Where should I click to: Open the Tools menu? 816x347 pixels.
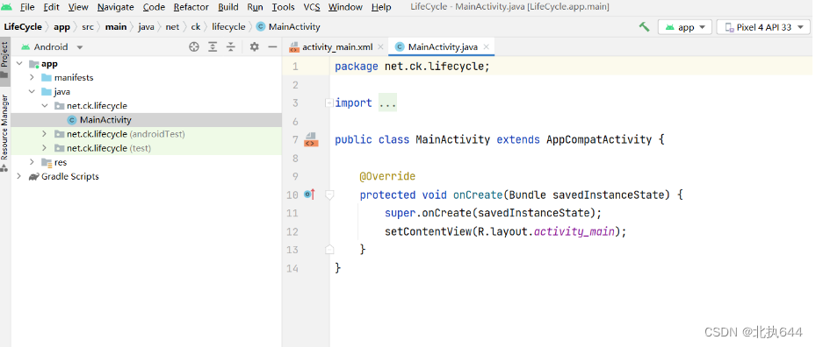point(283,7)
